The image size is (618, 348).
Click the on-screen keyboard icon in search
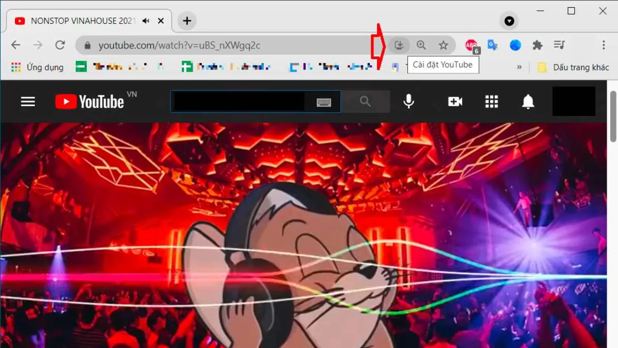(x=324, y=101)
